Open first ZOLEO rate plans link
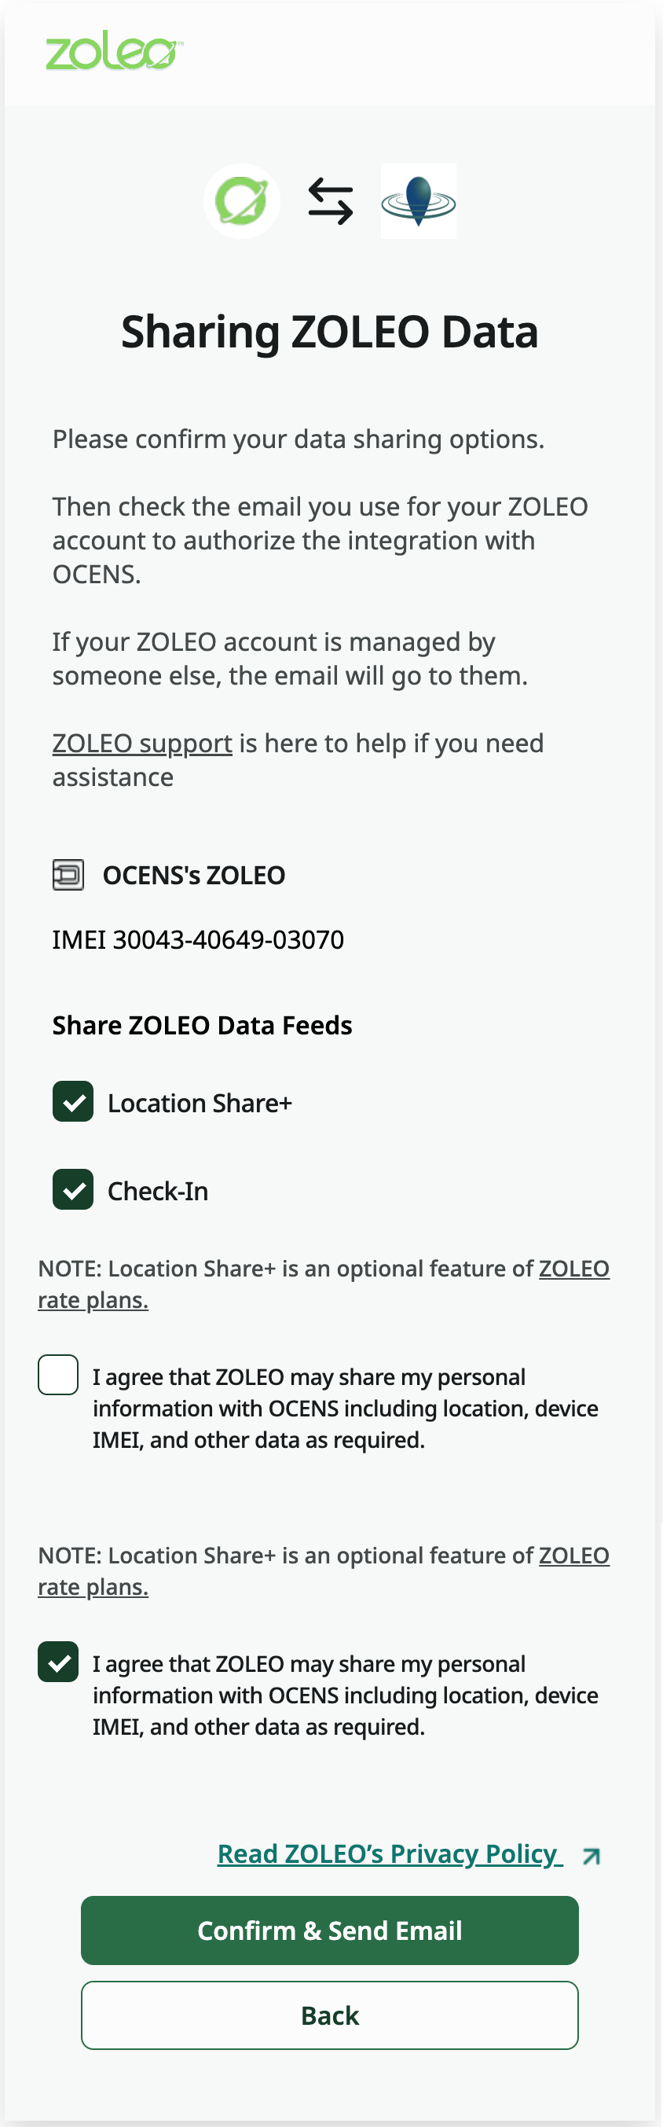The width and height of the screenshot is (663, 2127). 324,1284
